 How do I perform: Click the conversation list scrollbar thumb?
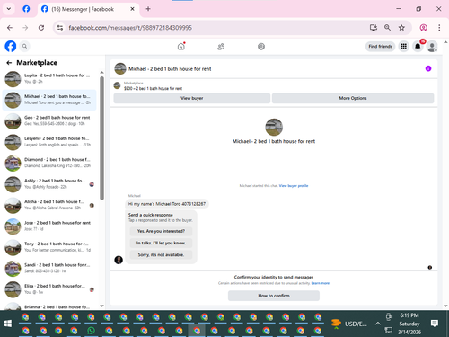coord(101,137)
